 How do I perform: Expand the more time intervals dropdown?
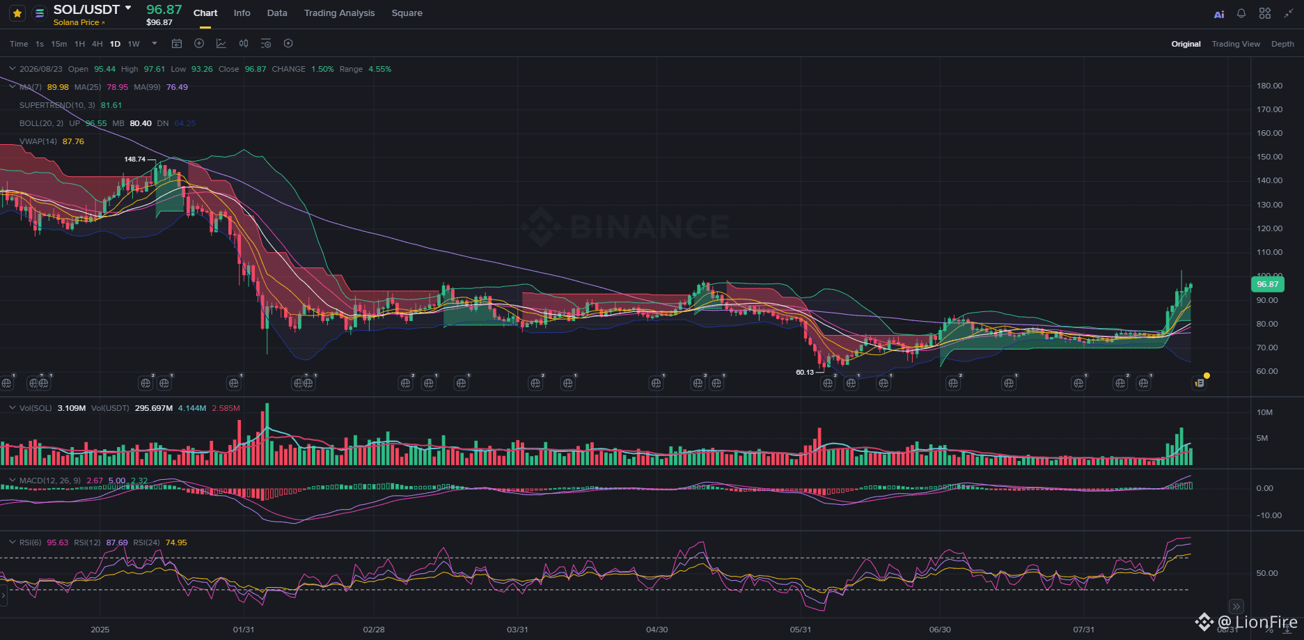155,43
